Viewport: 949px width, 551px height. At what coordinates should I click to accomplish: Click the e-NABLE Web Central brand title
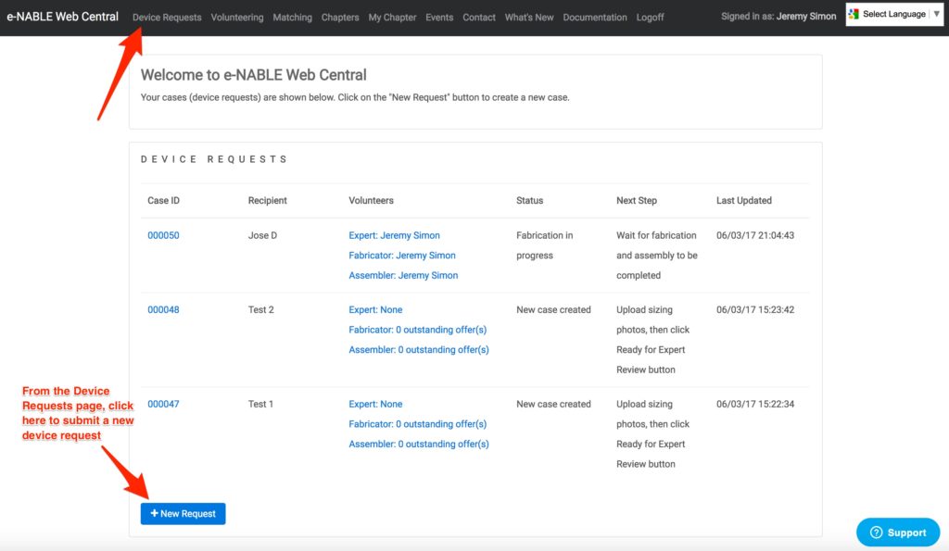(x=62, y=17)
